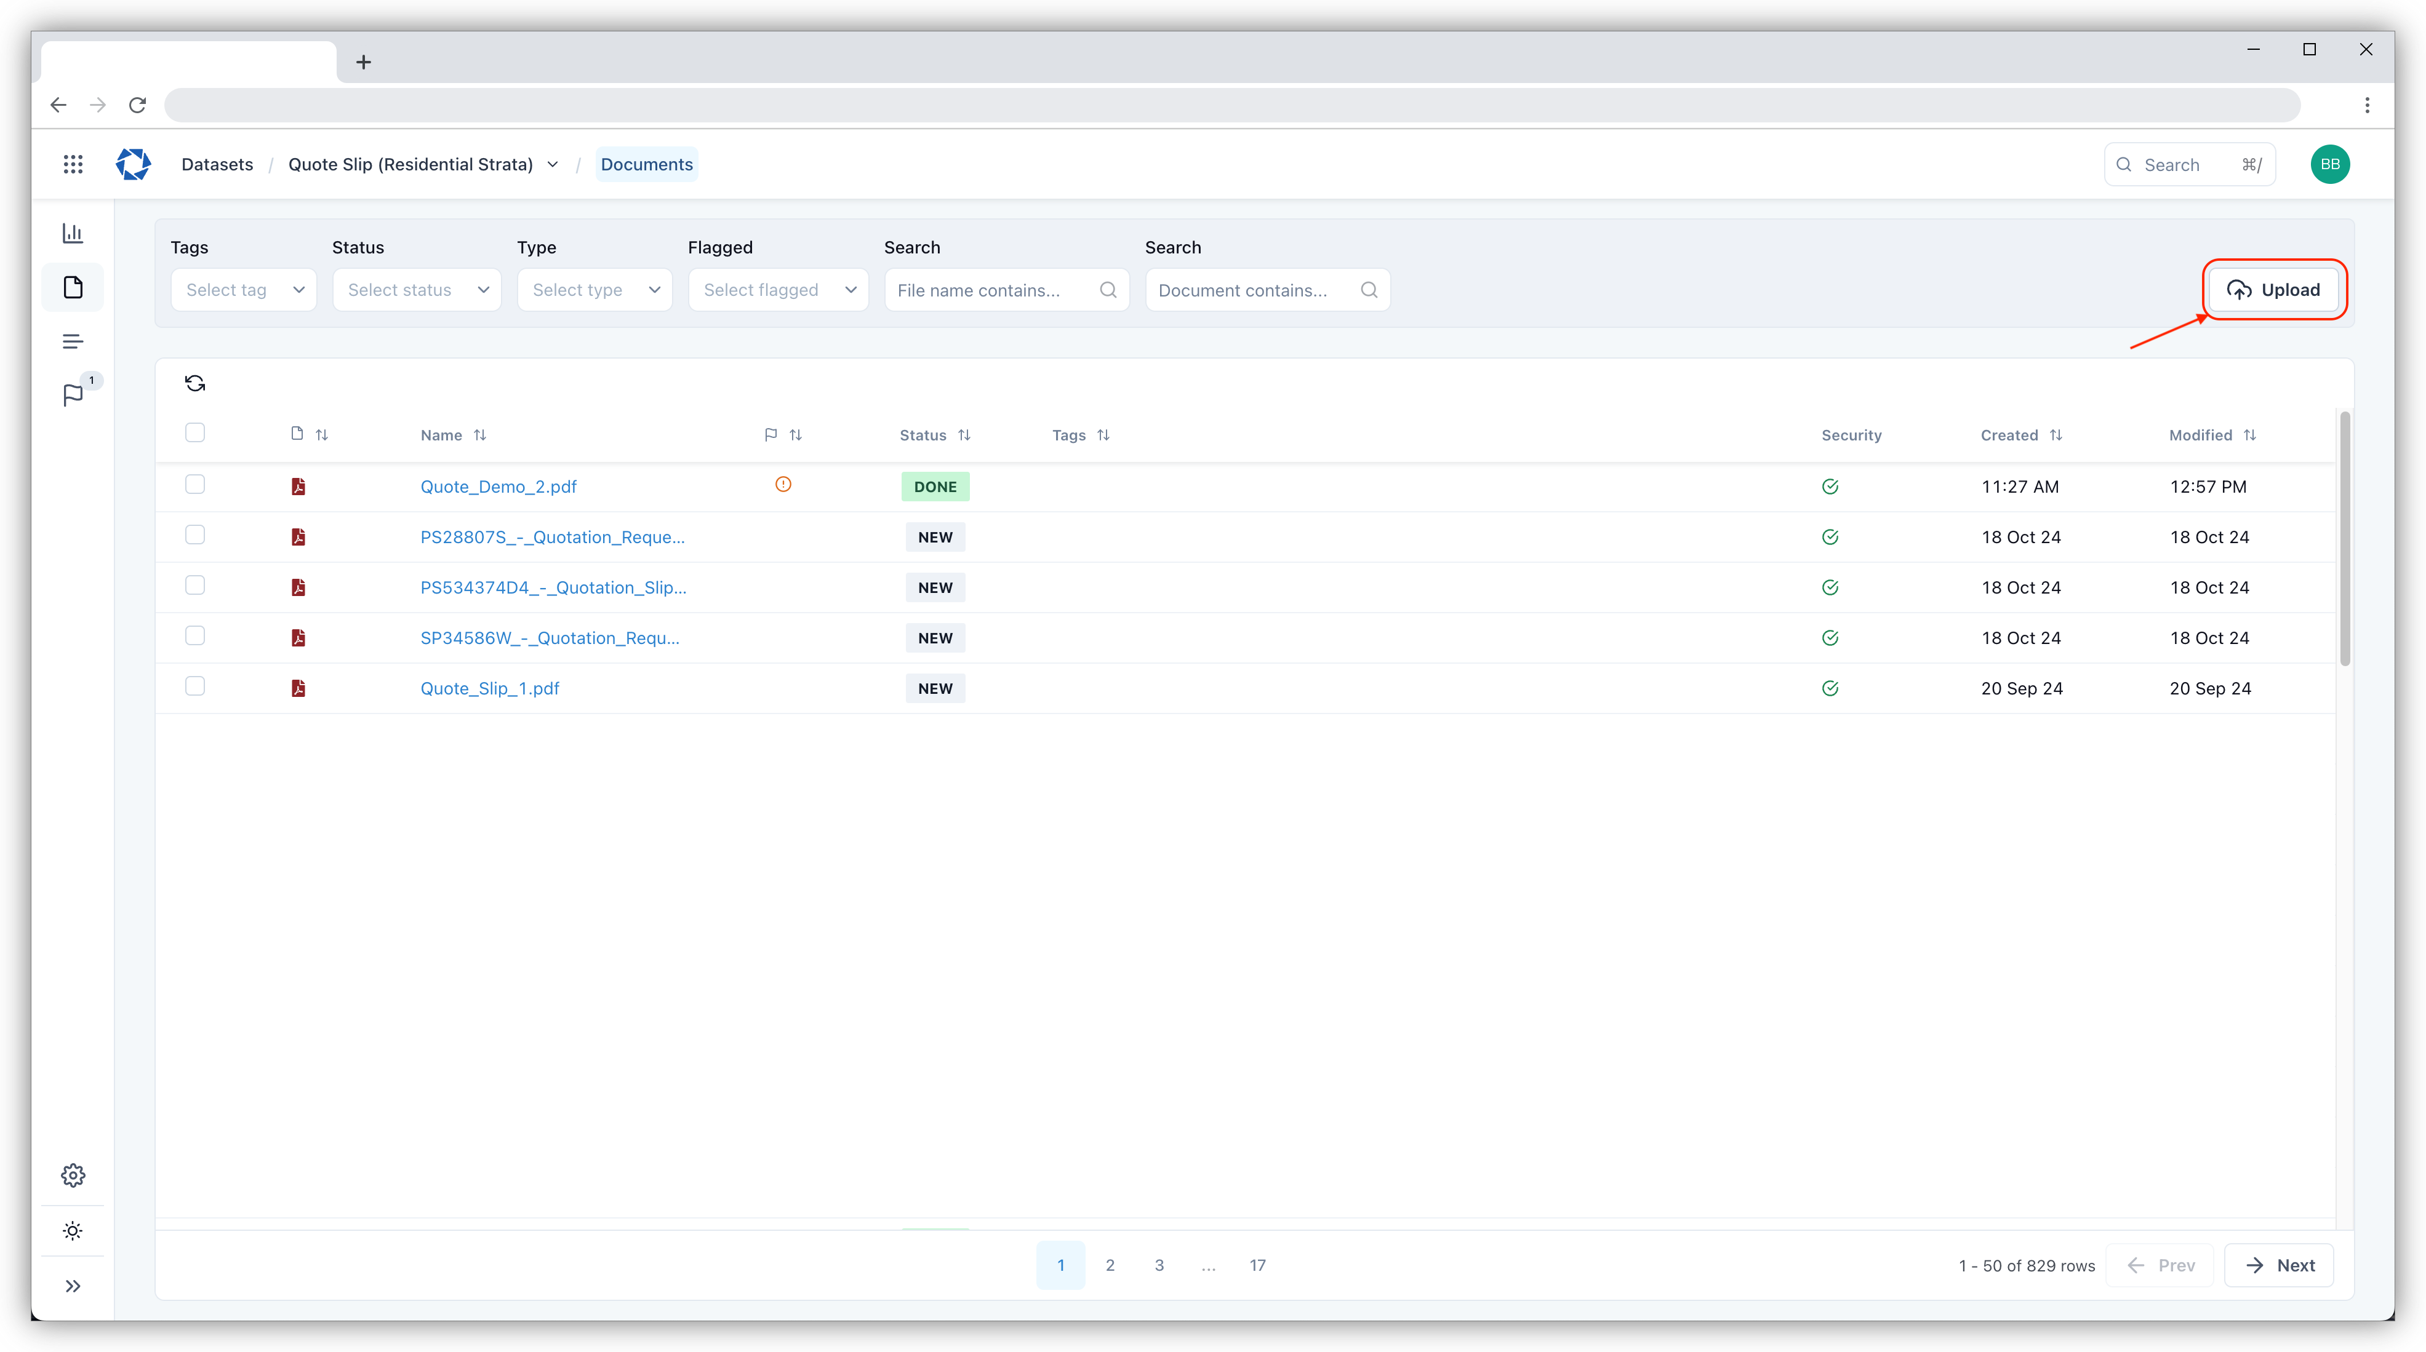2426x1352 pixels.
Task: Click the flagged items sidebar icon
Action: coord(73,396)
